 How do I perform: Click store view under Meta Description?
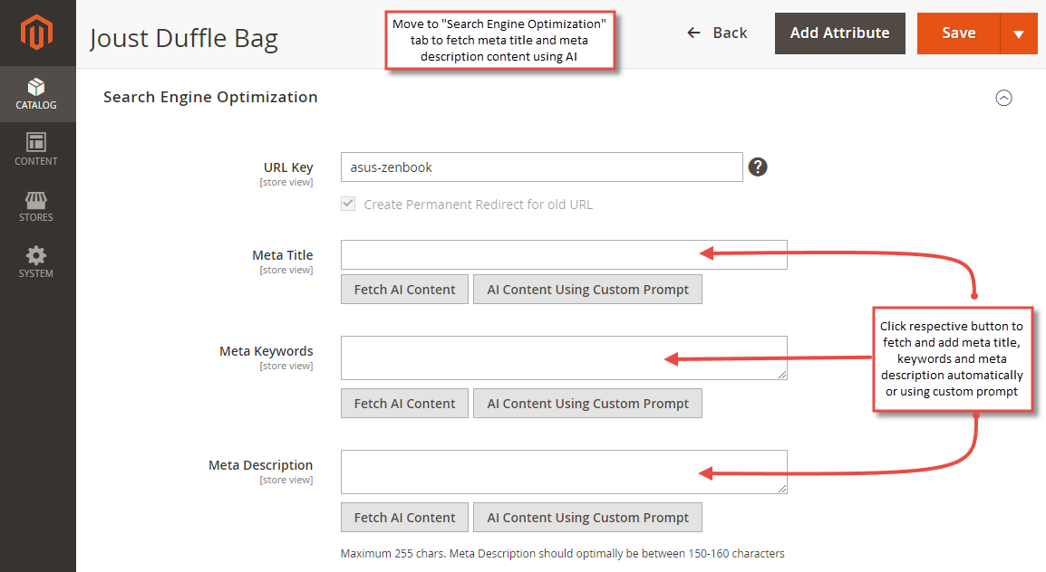(x=286, y=479)
